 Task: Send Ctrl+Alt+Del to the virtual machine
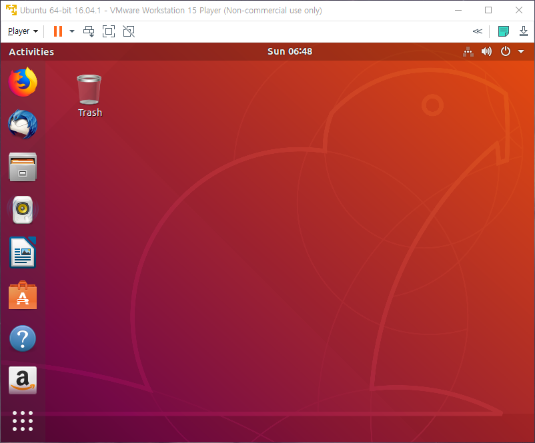89,31
